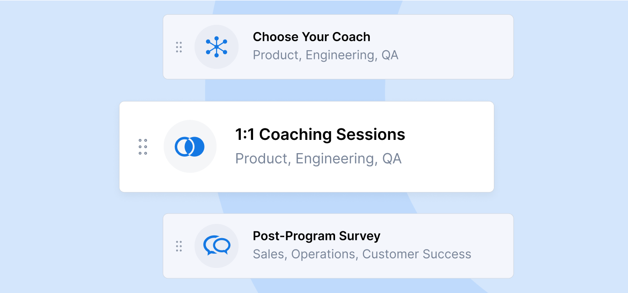Open the "1:1 Coaching Sessions" title
628x293 pixels.
(320, 135)
